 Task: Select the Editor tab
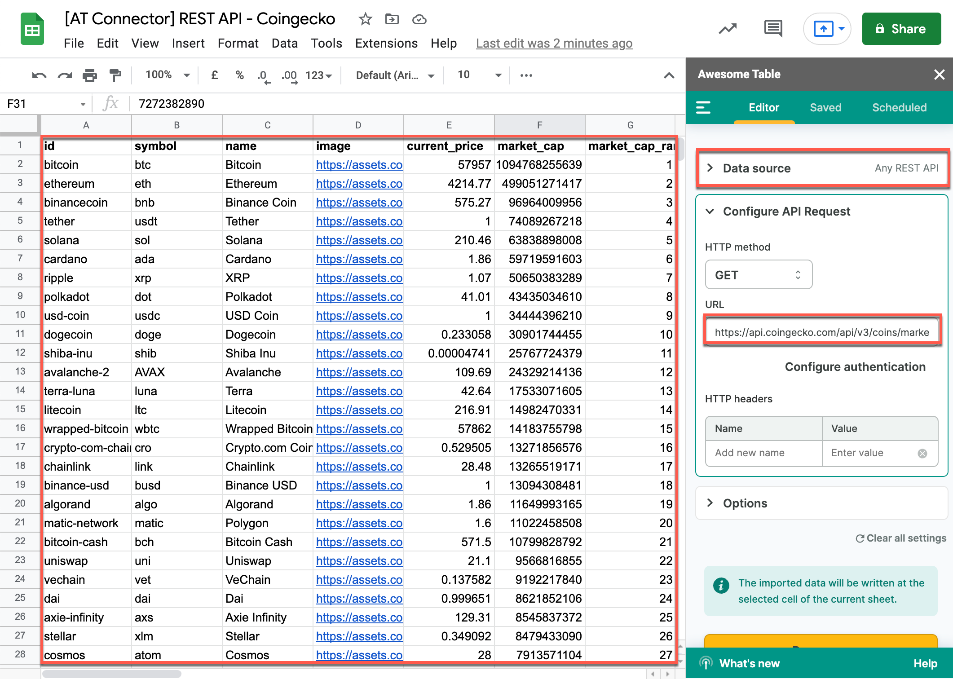(x=764, y=107)
